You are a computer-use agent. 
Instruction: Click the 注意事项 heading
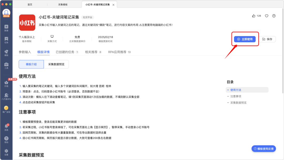(x=27, y=112)
